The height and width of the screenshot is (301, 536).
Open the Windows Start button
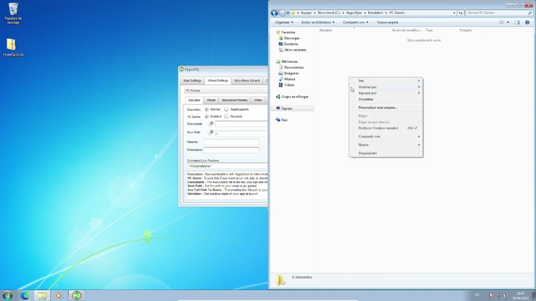click(7, 296)
